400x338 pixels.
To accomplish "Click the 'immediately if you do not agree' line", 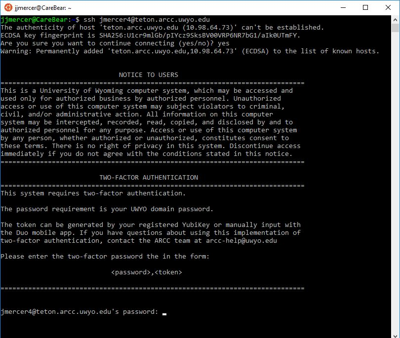I will point(147,154).
